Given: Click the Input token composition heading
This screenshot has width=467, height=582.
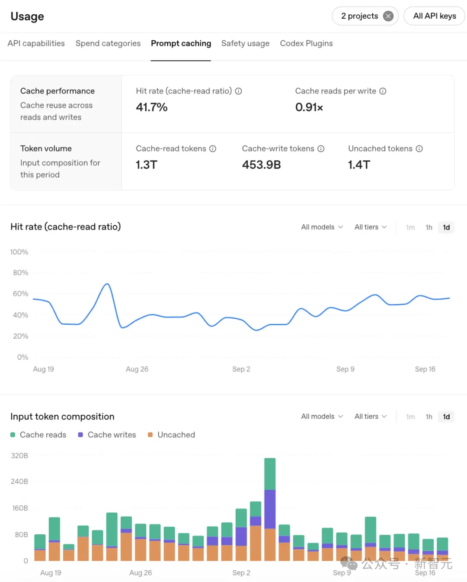Looking at the screenshot, I should pyautogui.click(x=62, y=417).
